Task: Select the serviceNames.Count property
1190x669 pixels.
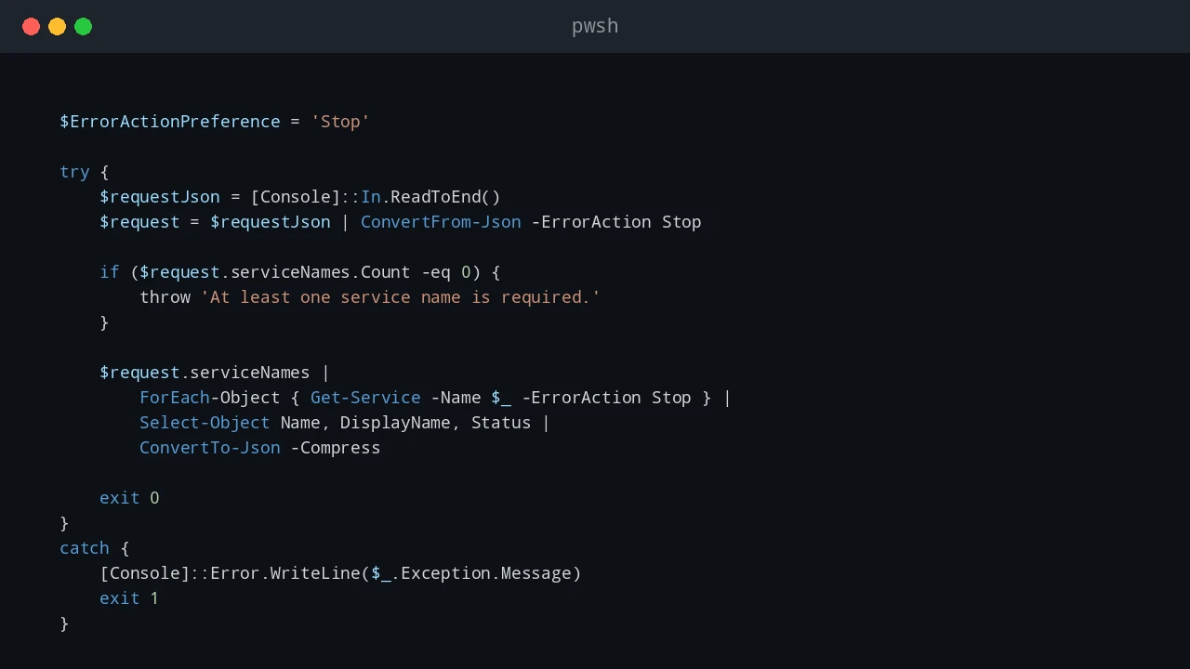Action: point(320,272)
